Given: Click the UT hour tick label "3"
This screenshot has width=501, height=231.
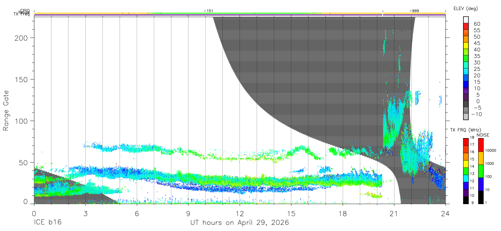Looking at the screenshot, I should (x=85, y=213).
